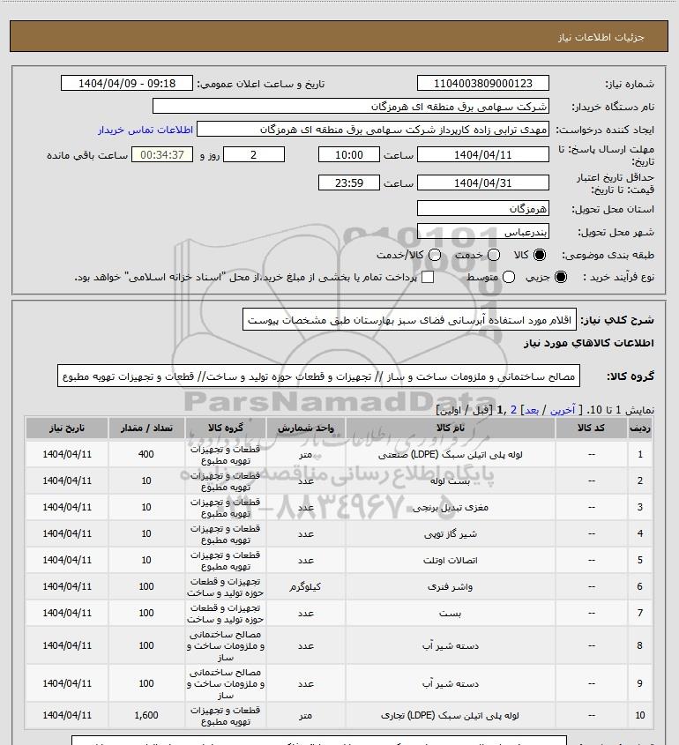The height and width of the screenshot is (745, 679).
Task: Select the جزیی purchase type radio
Action: (x=561, y=277)
